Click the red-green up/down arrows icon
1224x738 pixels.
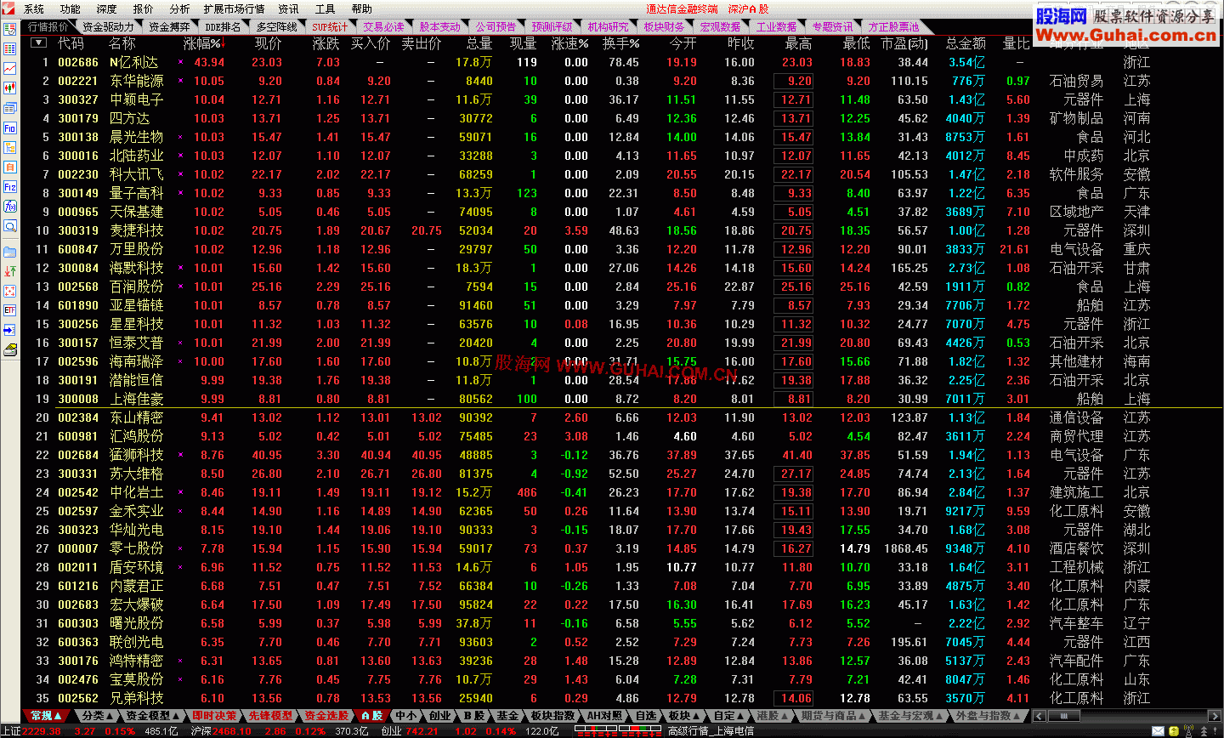10,271
